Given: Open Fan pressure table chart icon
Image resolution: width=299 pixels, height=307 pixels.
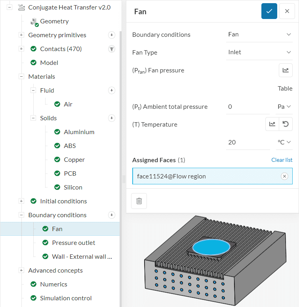Looking at the screenshot, I should [x=285, y=70].
